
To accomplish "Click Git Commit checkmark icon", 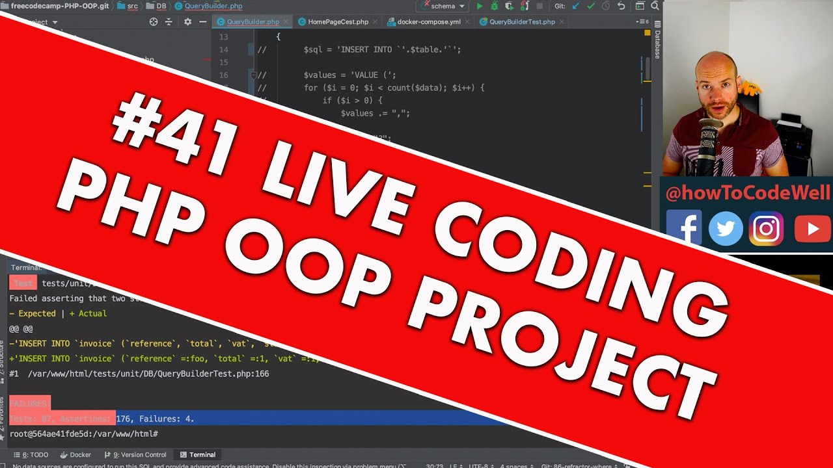I will [x=591, y=6].
